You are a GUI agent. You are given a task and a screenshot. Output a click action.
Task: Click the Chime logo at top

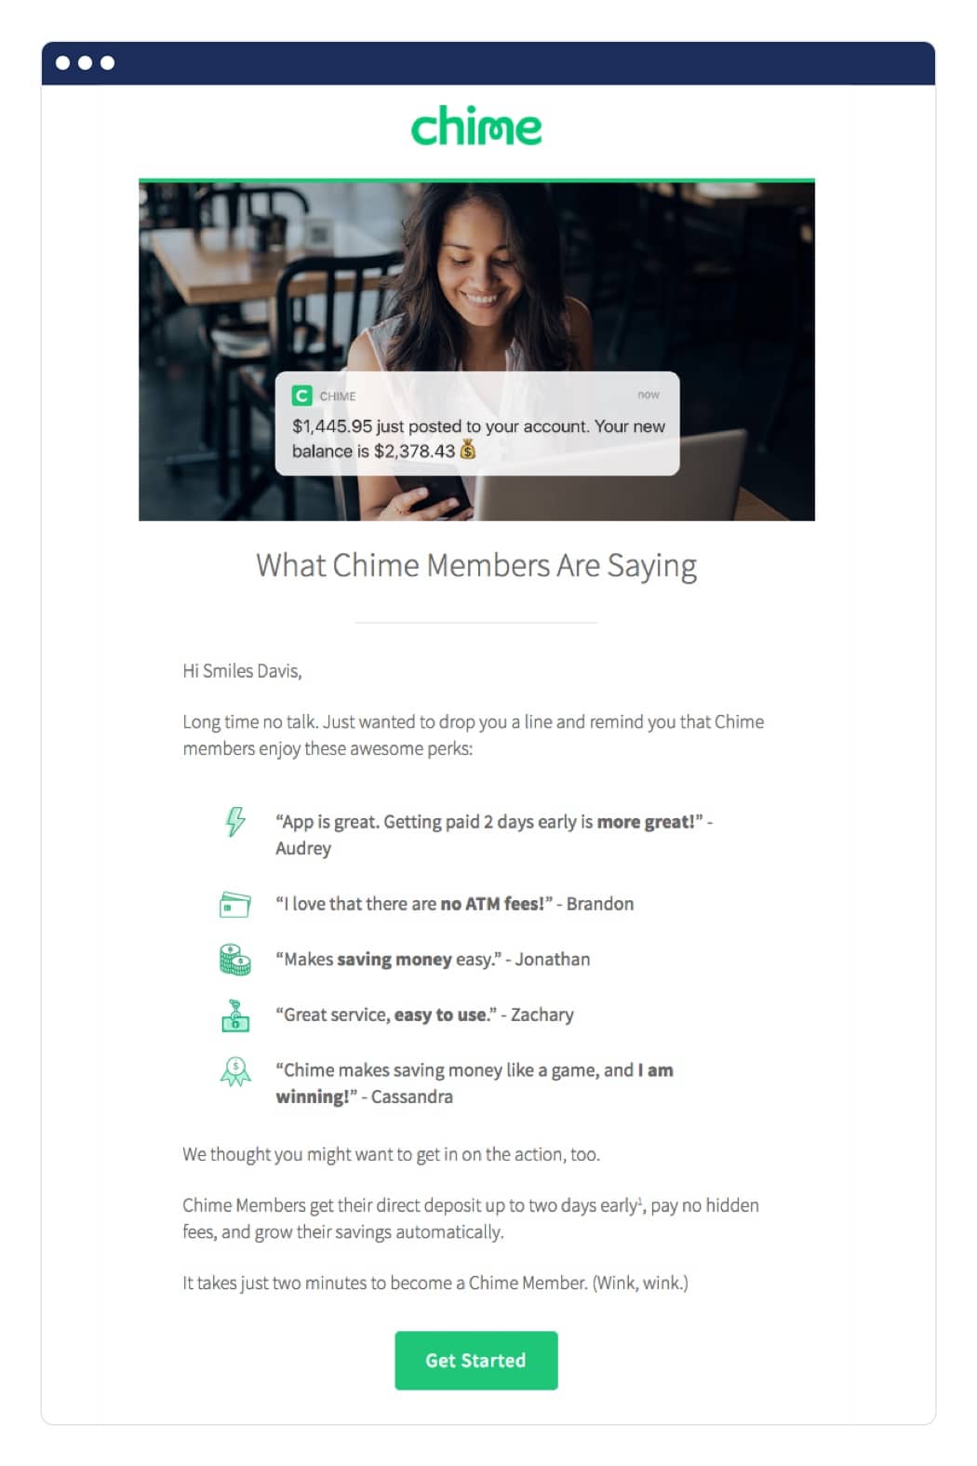click(475, 127)
